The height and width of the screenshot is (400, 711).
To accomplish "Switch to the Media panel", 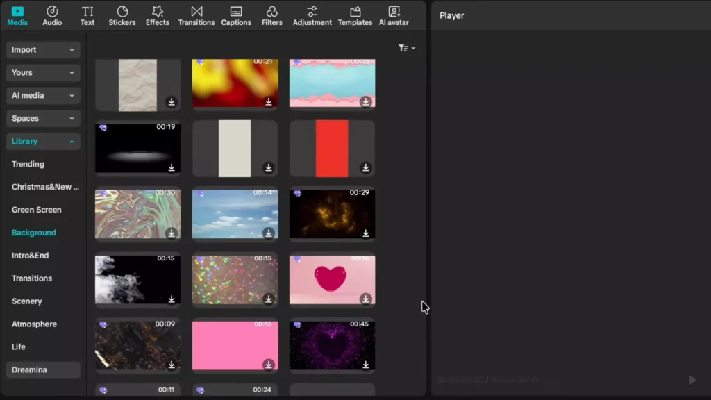I will coord(17,15).
